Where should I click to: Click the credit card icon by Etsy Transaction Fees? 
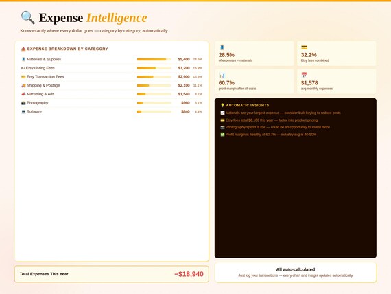(x=23, y=77)
